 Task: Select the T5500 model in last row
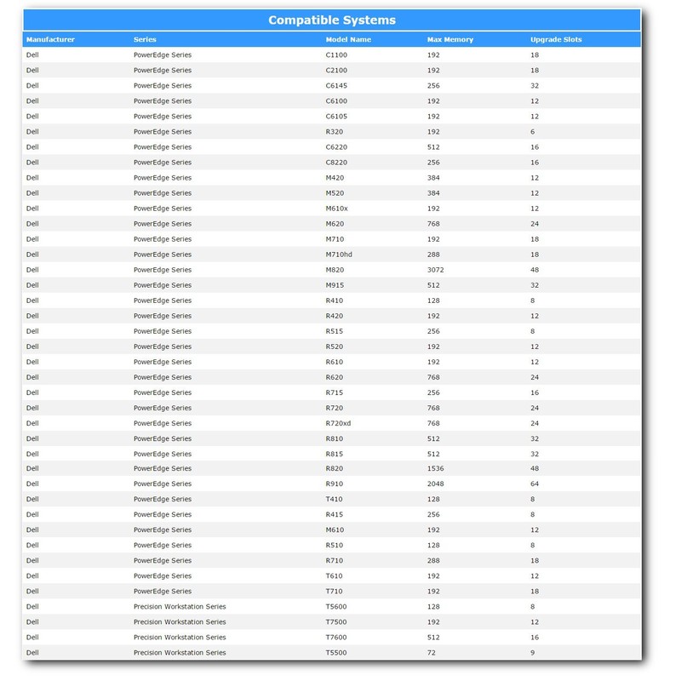tap(336, 652)
